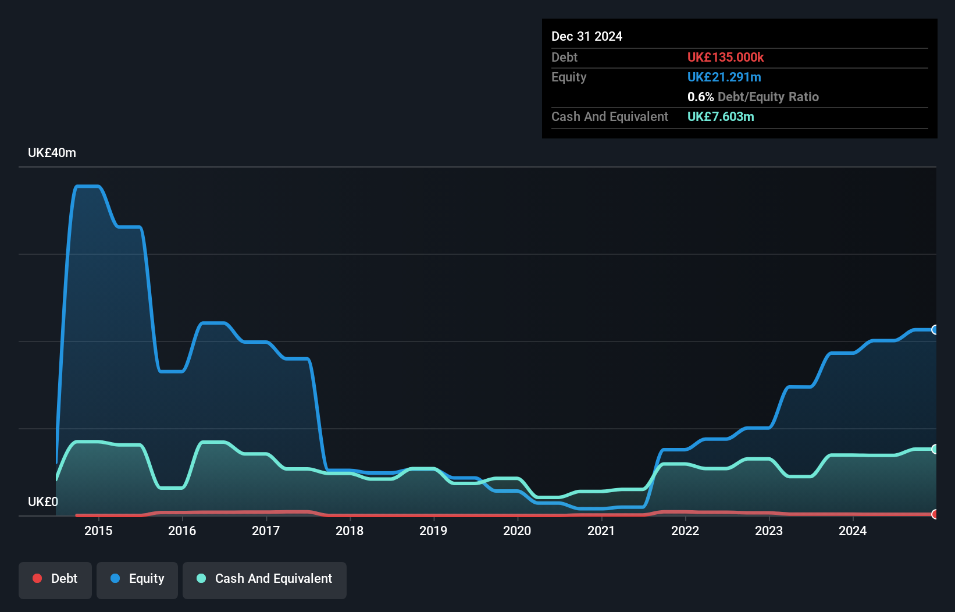Screen dimensions: 955x612
Task: Click the Debt row label in tooltip
Action: click(x=564, y=57)
